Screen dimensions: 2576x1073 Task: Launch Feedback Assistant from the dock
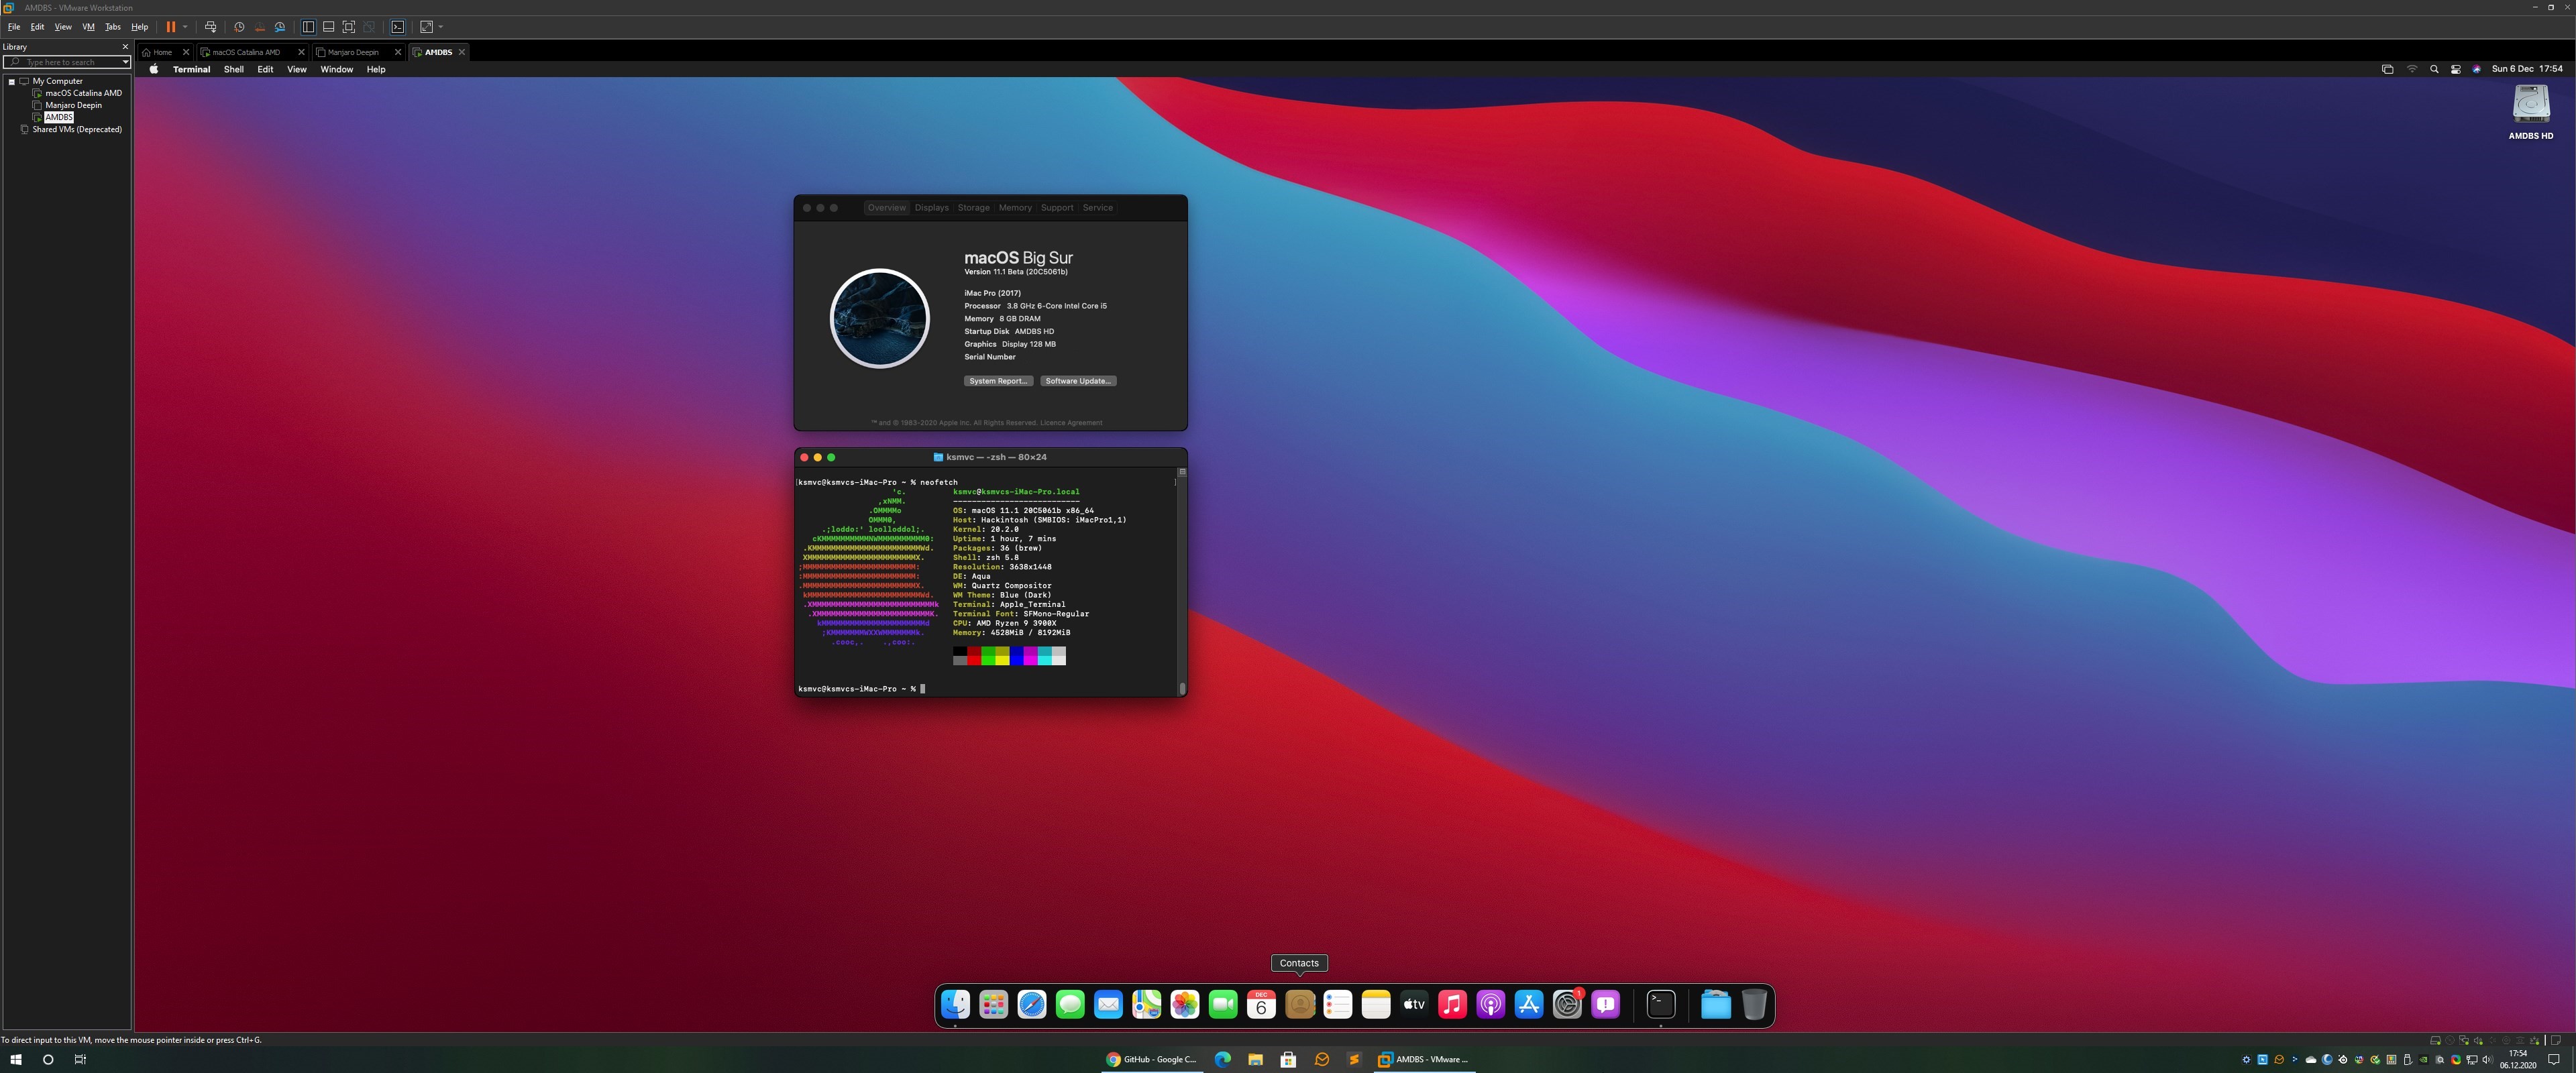coord(1605,1004)
